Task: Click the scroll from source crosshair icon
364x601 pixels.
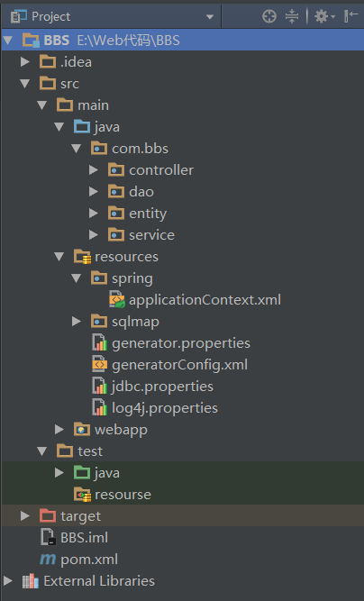Action: (269, 16)
